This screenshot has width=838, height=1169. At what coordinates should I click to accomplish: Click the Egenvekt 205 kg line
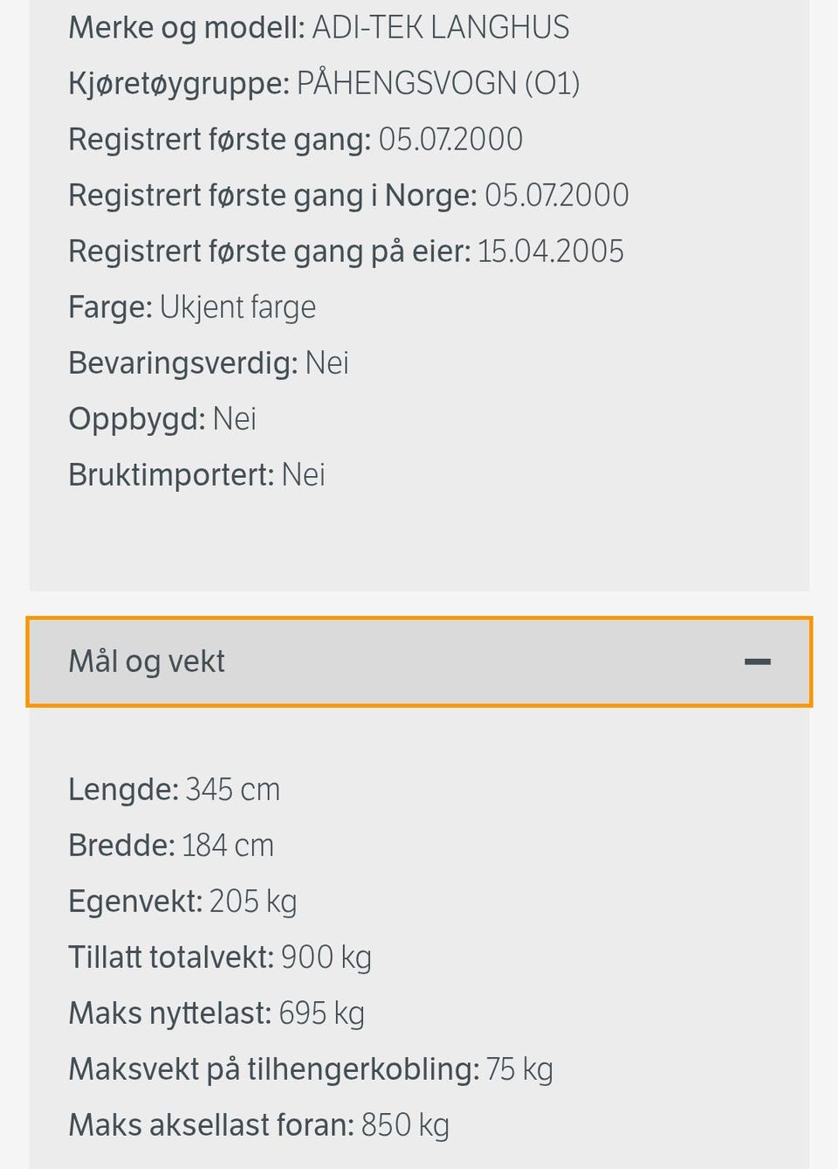182,902
